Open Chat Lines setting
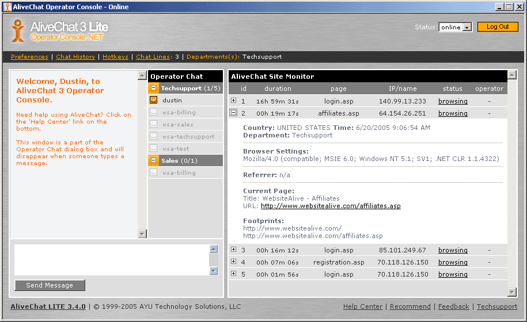 tap(153, 57)
